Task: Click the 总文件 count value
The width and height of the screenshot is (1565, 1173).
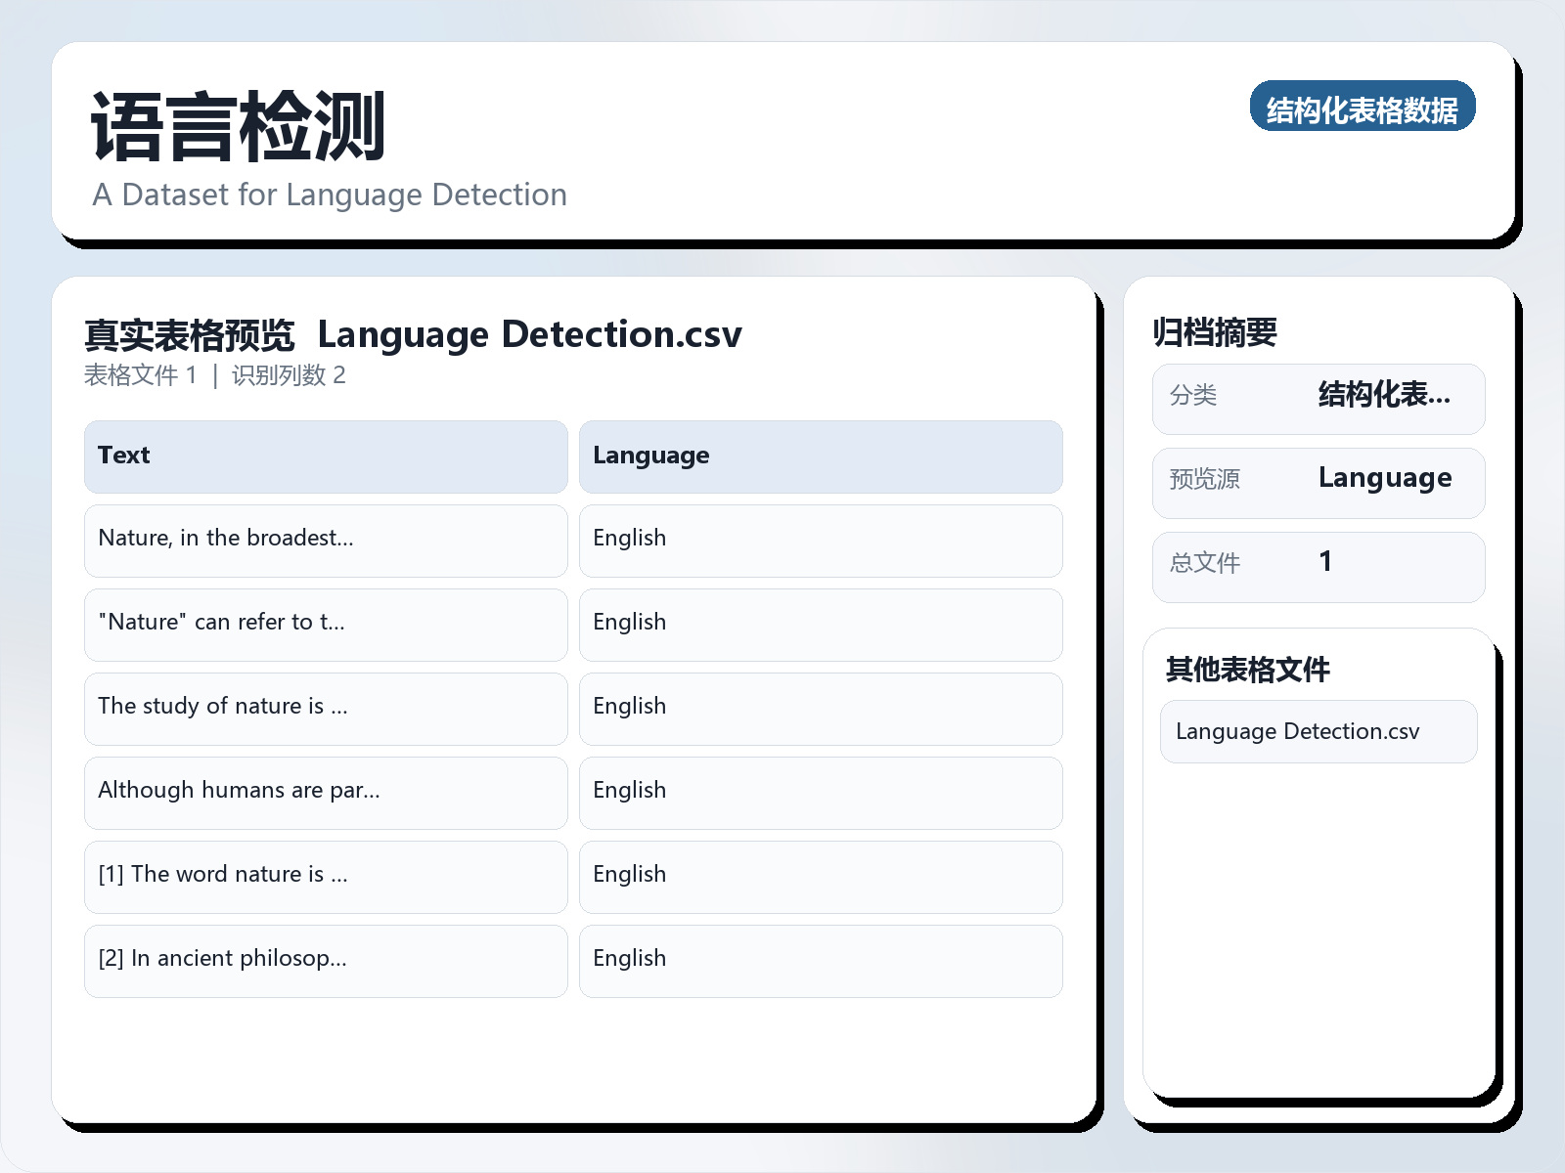Action: click(1319, 565)
